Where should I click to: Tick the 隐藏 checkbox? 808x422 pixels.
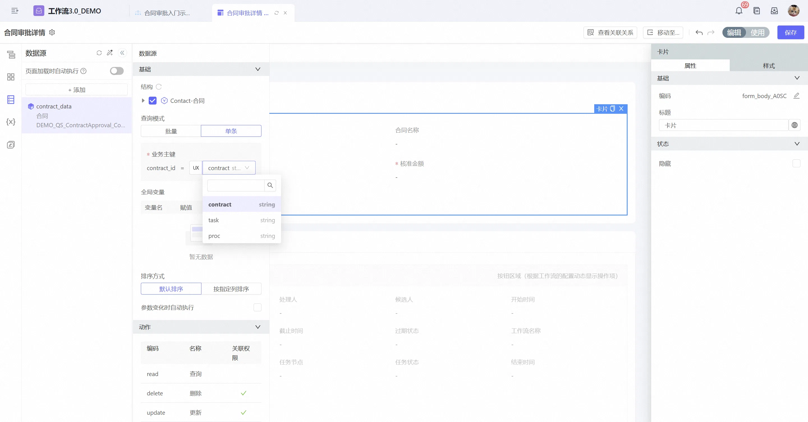pyautogui.click(x=796, y=164)
